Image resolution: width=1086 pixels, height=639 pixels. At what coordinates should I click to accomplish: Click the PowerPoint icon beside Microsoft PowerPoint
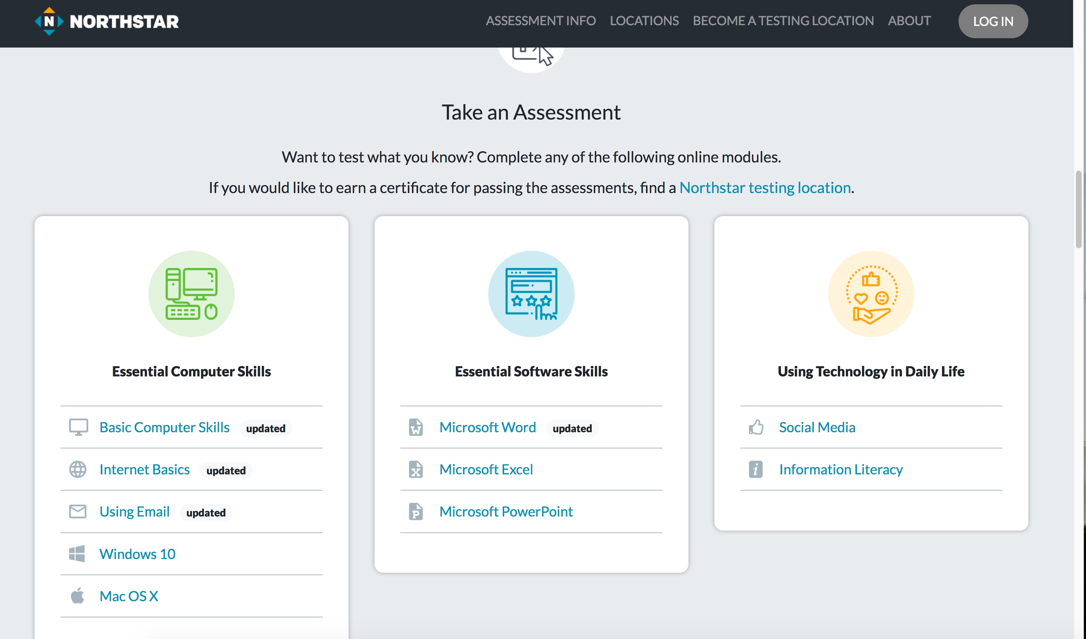point(416,511)
